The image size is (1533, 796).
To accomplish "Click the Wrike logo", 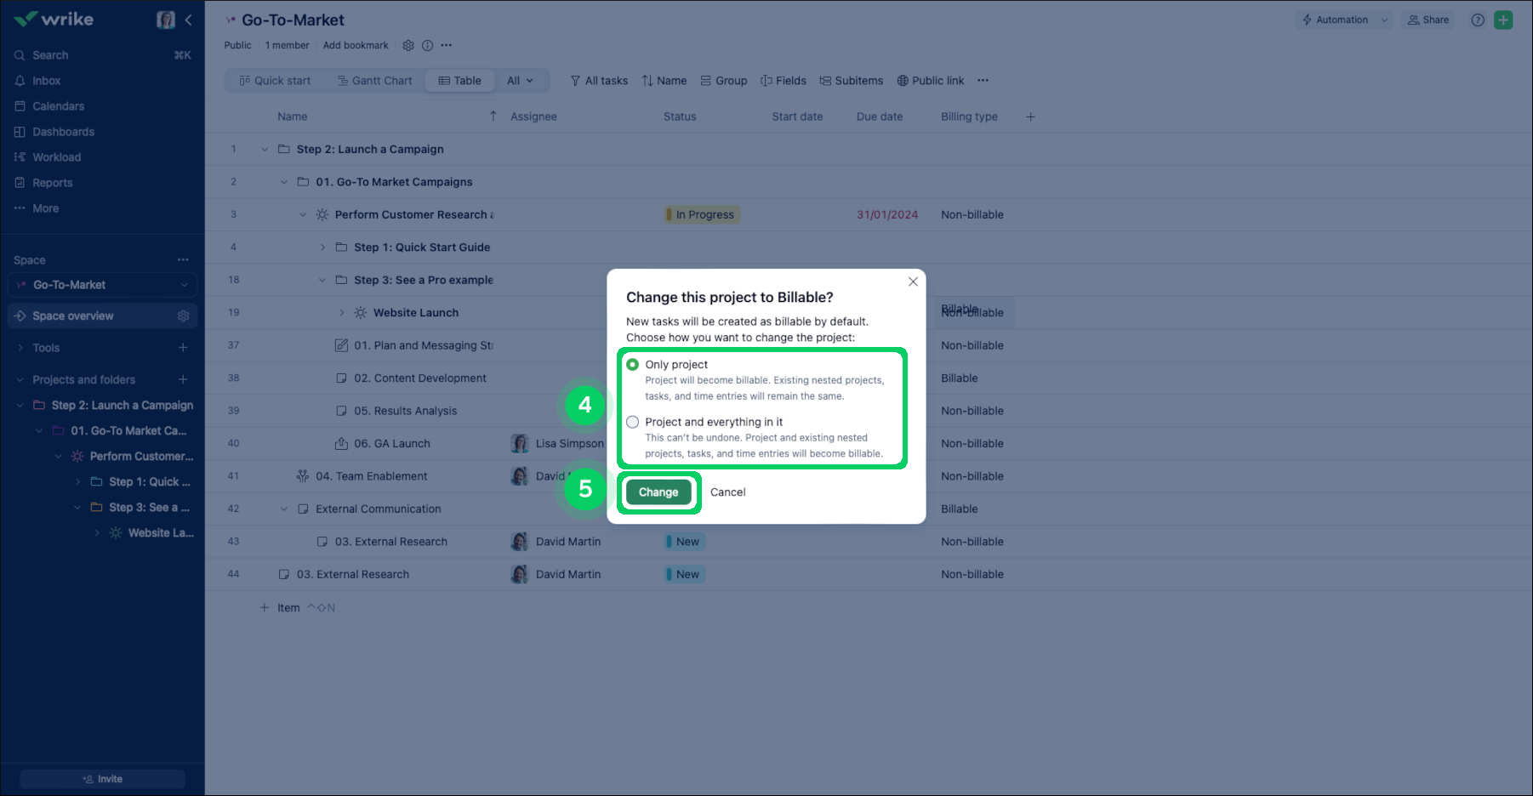I will (x=54, y=20).
